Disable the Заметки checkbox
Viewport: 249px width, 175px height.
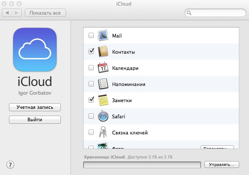point(91,100)
